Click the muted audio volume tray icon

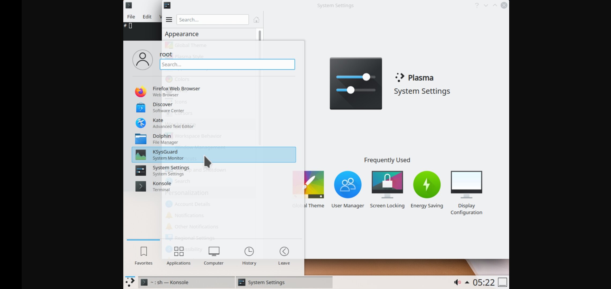pyautogui.click(x=457, y=282)
